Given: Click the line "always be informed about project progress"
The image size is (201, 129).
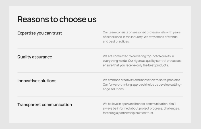Looking at the screenshot, I should click(x=141, y=108).
